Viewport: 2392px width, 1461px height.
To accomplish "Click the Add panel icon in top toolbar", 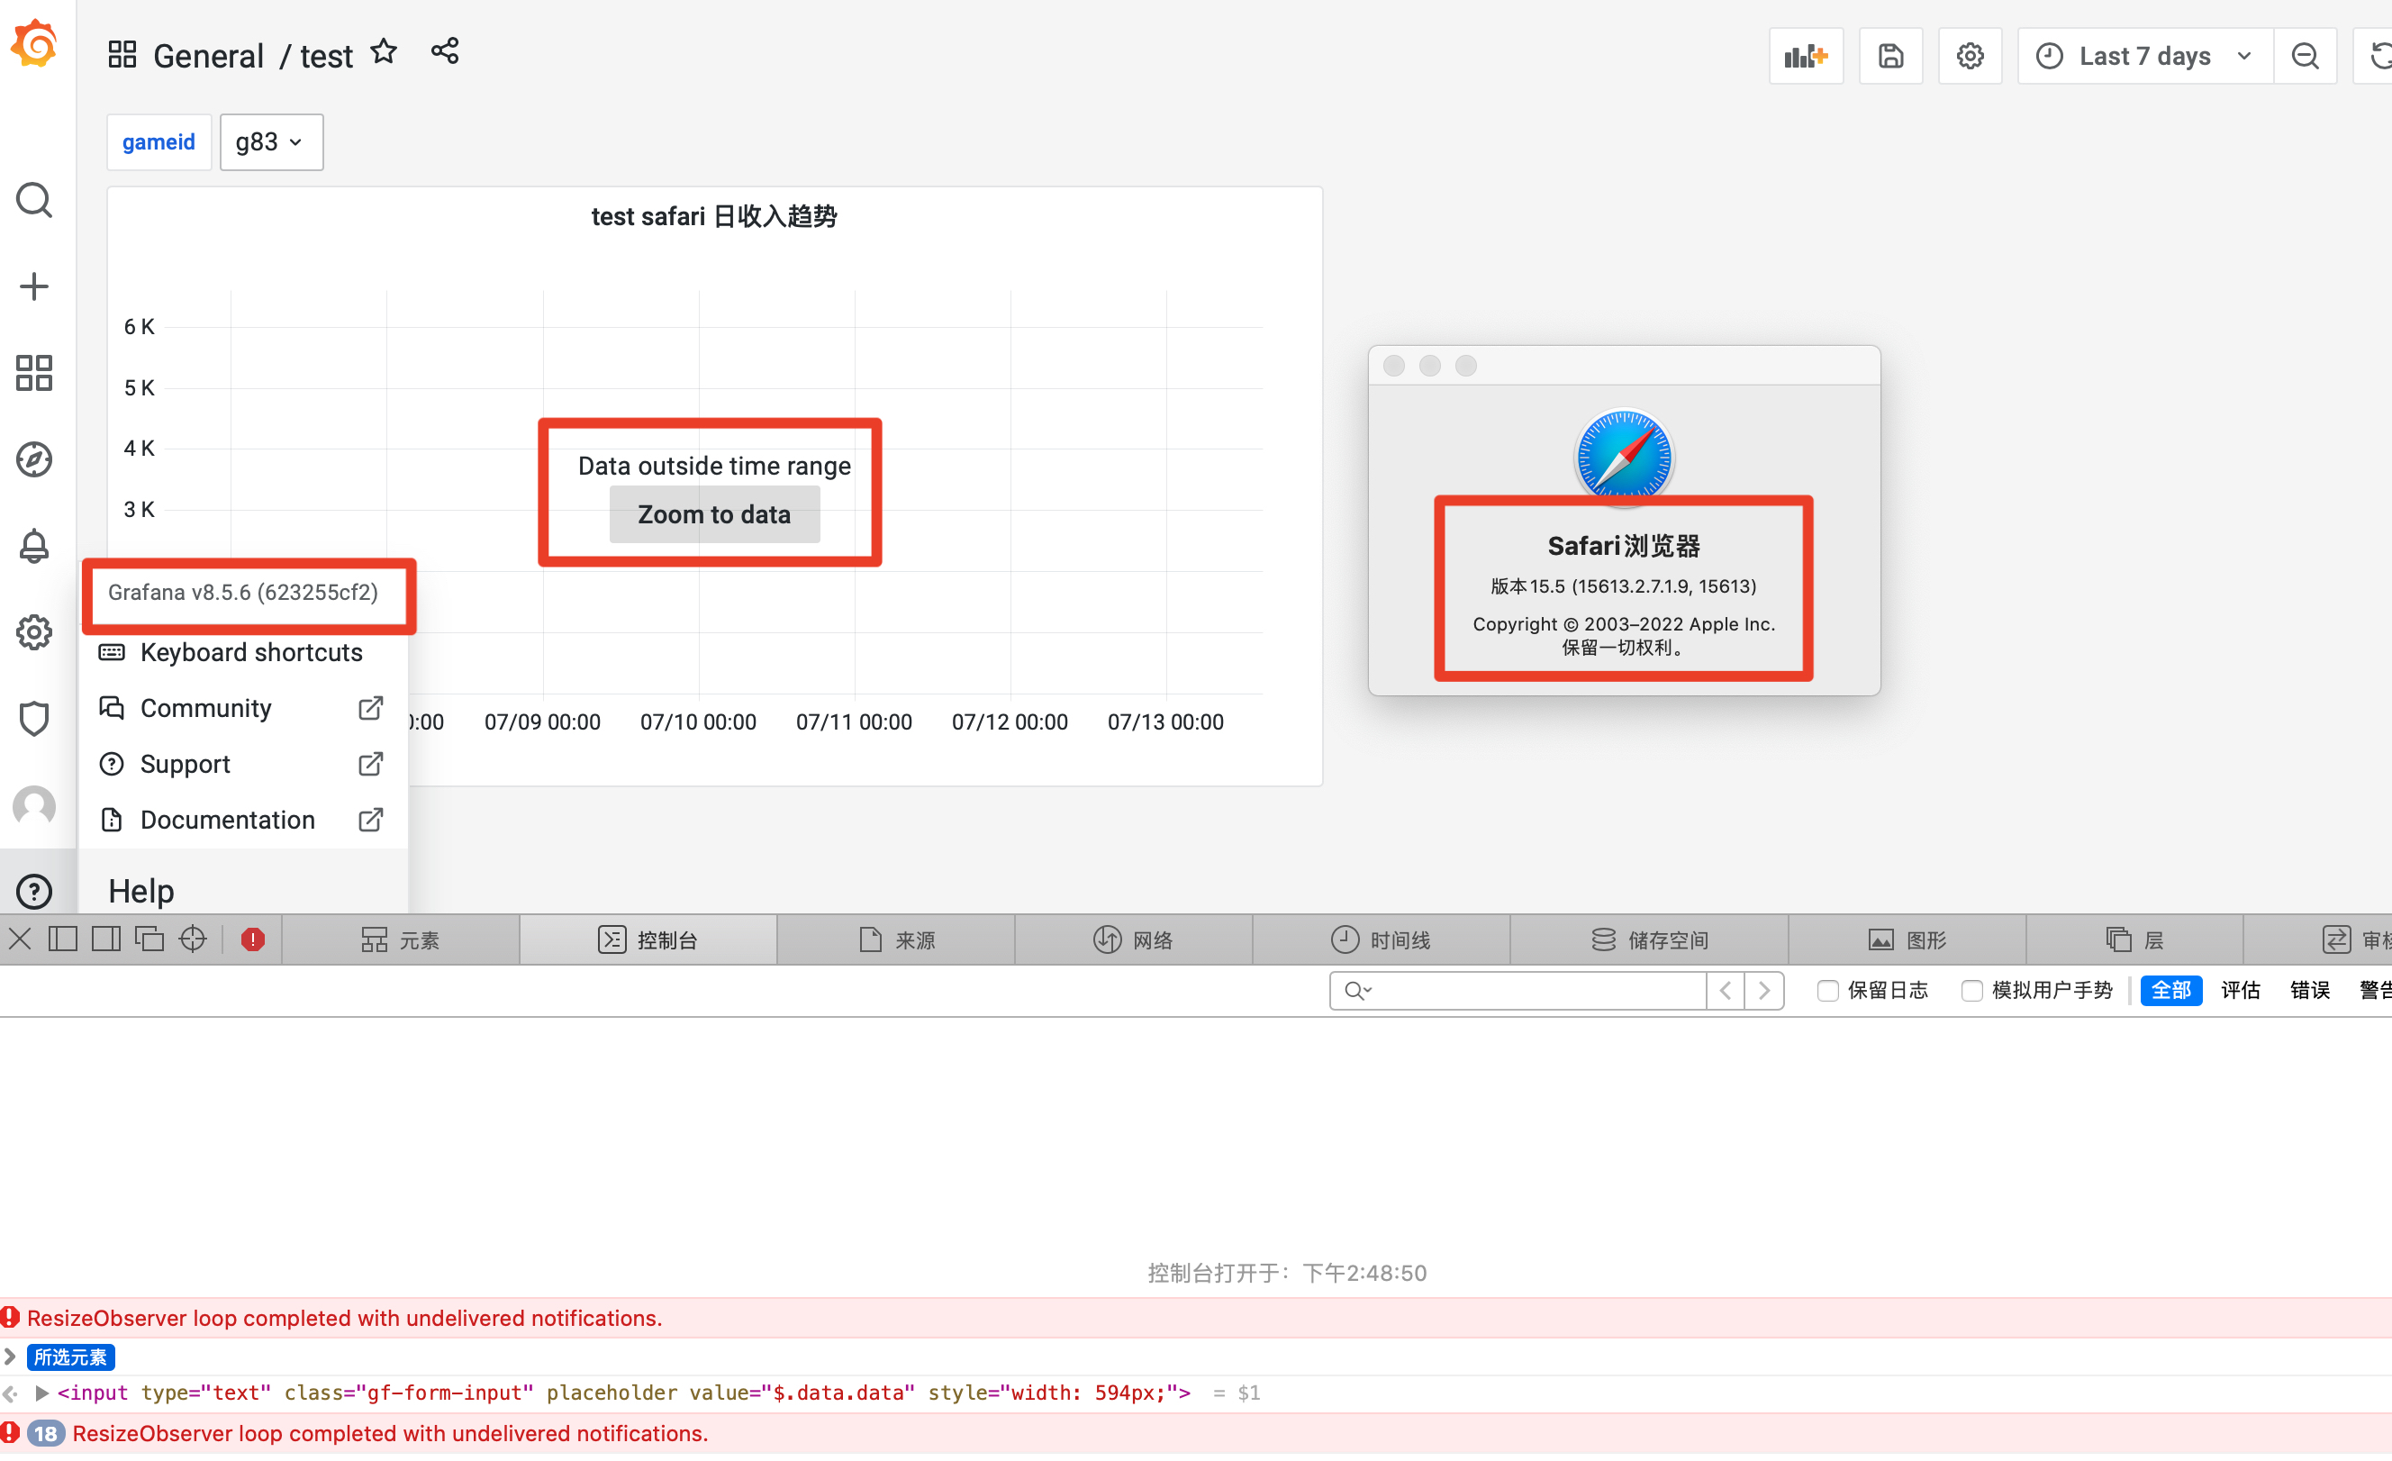I will click(x=1805, y=55).
